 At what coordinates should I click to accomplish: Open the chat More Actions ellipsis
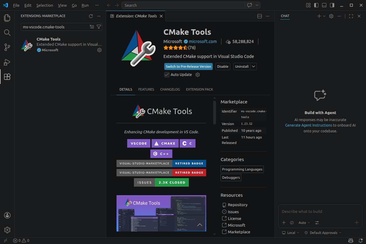(339, 16)
